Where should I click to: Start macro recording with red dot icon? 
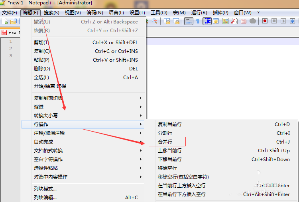(x=265, y=21)
